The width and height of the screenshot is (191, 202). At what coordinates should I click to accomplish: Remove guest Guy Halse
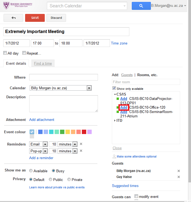click(179, 177)
